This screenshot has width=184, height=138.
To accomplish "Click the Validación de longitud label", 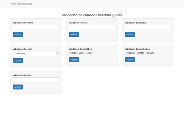I will pyautogui.click(x=136, y=23).
